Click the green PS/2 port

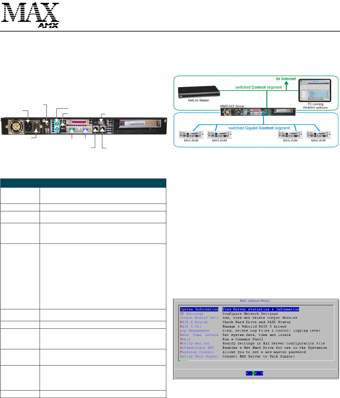pos(57,123)
